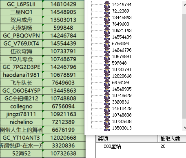Image resolution: width=186 pixels, height=158 pixels.
Task: Select spreadsheet cell 6676199
Action: tap(63, 130)
